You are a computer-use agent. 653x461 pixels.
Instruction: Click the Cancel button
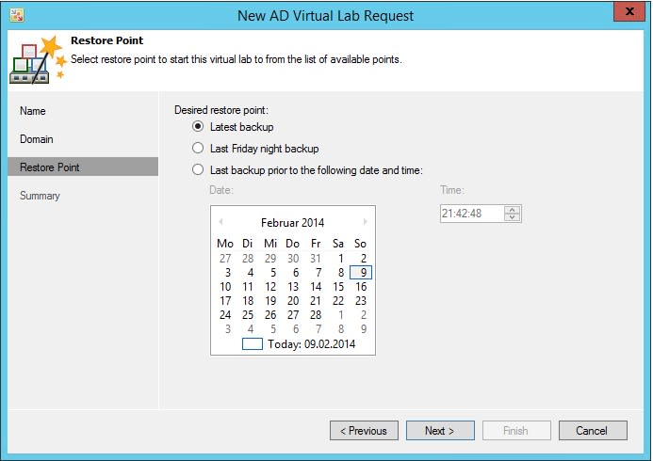coord(593,431)
